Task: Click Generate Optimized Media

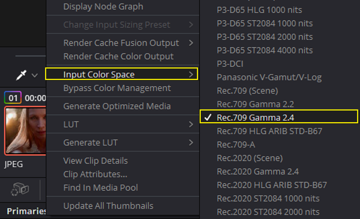Action: 117,106
